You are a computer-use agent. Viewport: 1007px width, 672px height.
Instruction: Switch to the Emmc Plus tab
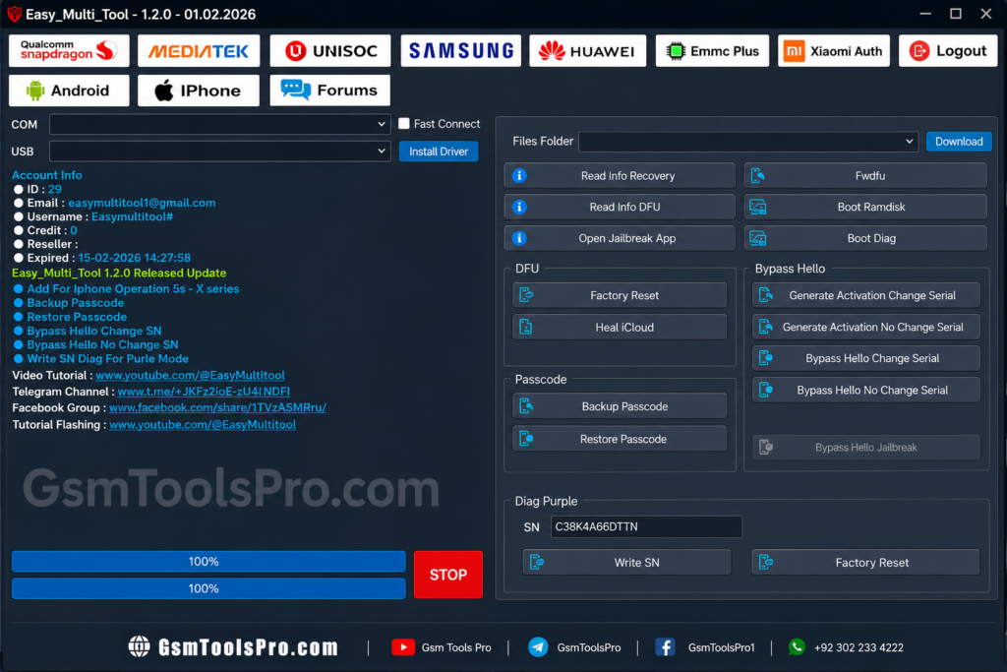(x=712, y=51)
